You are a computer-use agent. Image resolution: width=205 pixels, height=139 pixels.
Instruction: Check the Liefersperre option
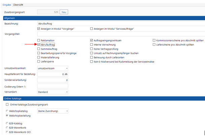pyautogui.click(x=39, y=62)
